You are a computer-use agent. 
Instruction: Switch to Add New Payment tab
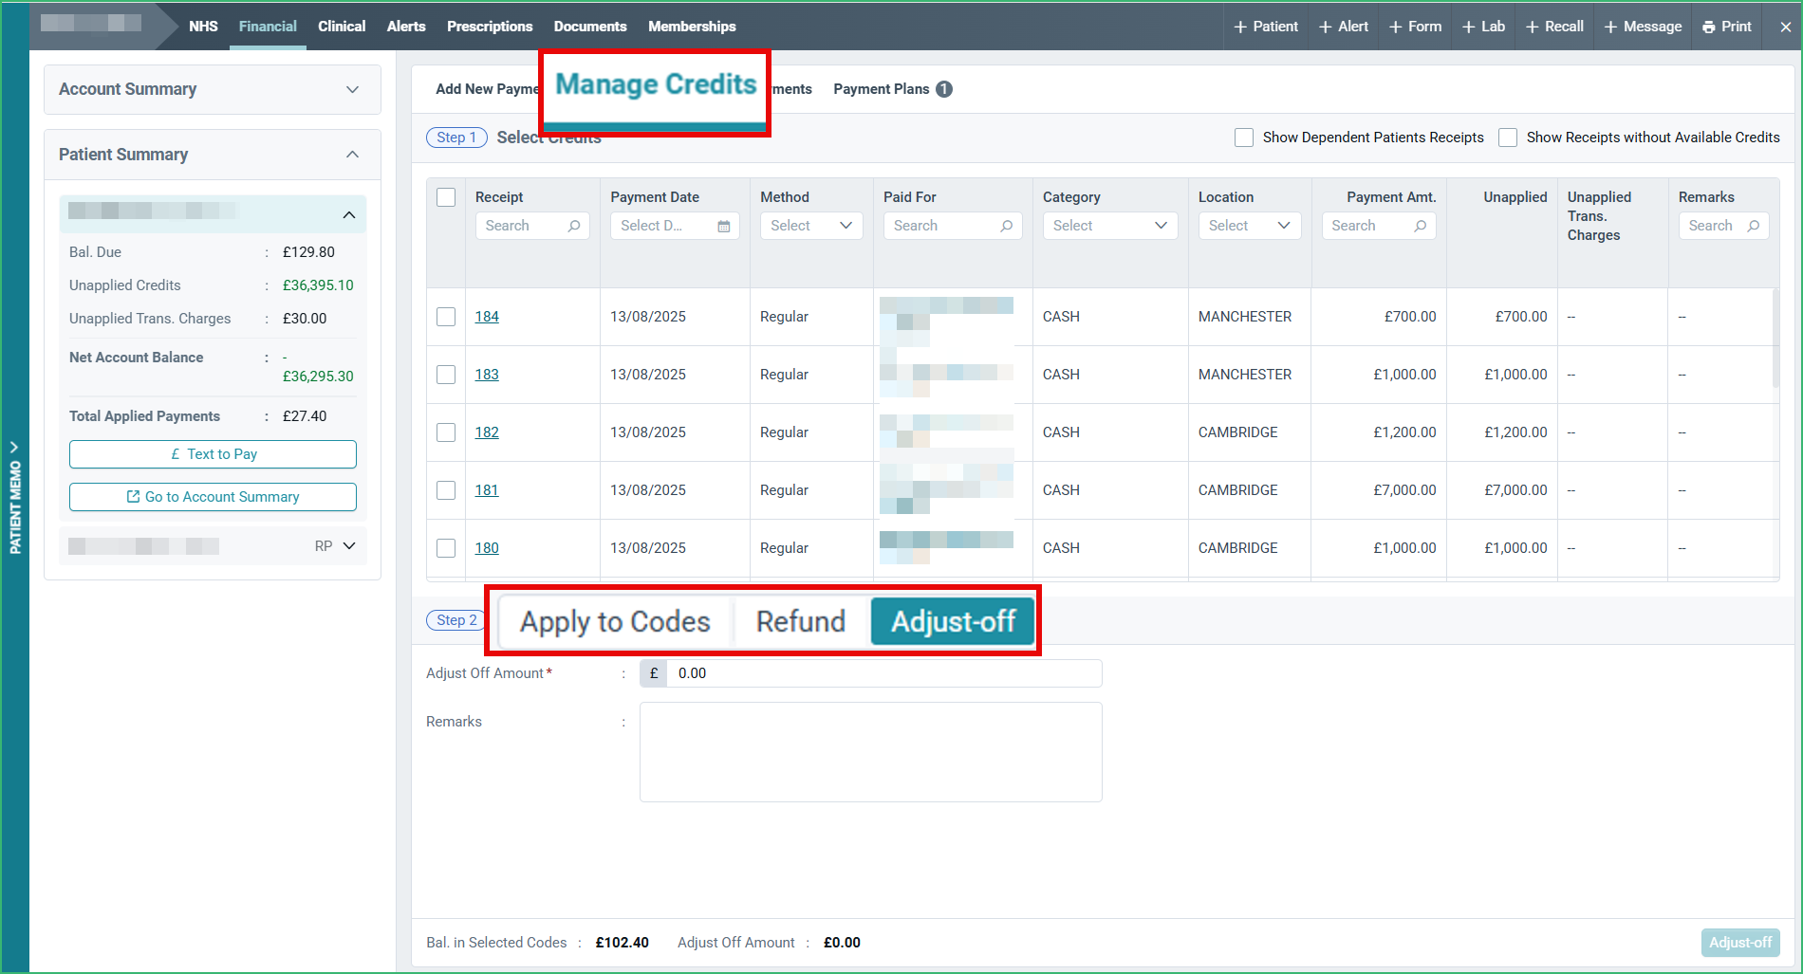486,89
